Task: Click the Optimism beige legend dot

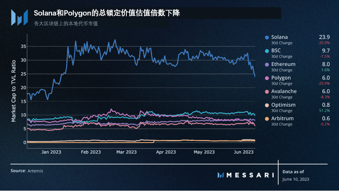Action: click(x=267, y=105)
